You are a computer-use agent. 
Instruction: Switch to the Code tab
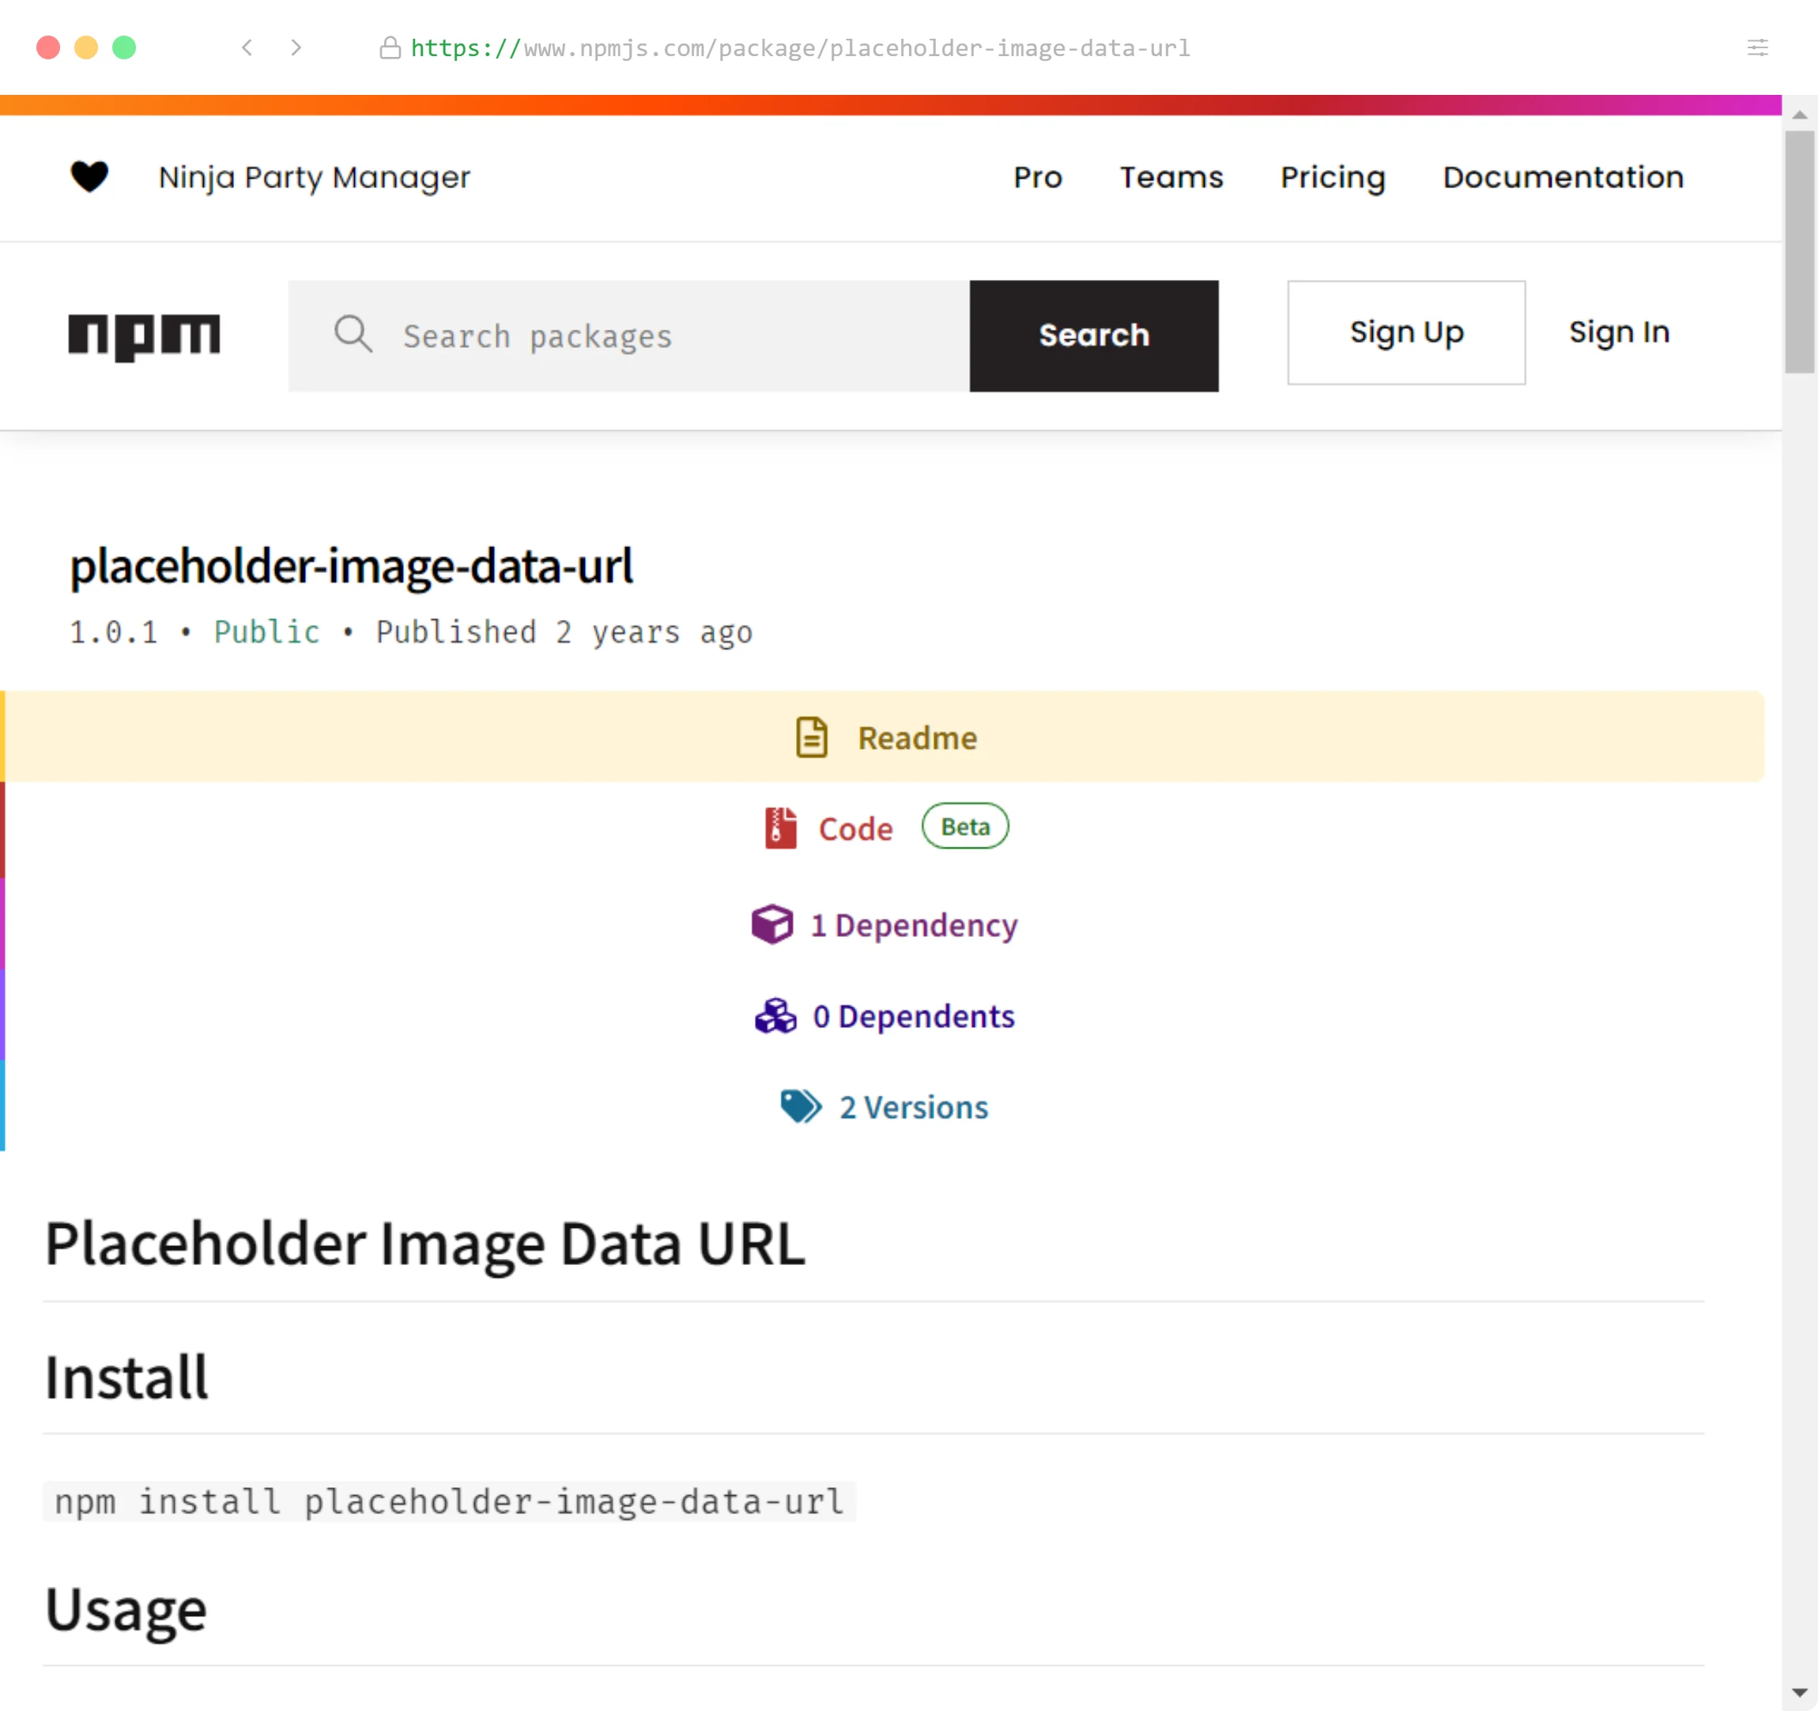(x=886, y=828)
